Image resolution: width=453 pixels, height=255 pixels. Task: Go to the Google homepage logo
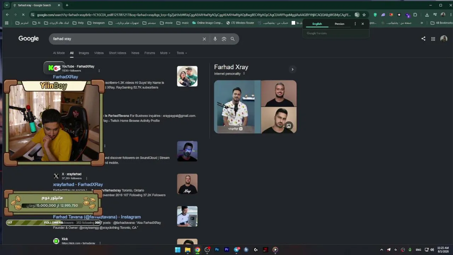point(29,39)
